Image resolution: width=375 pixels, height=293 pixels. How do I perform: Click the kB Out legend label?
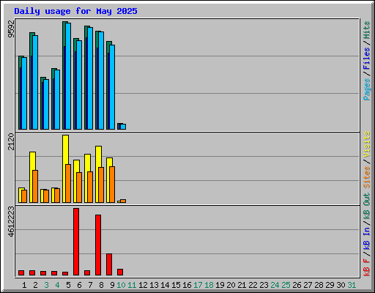tap(366, 207)
